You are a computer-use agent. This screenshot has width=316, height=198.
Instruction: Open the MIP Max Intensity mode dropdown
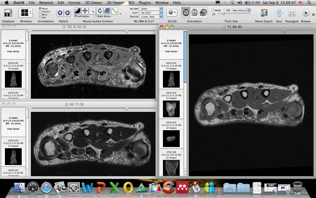(237, 10)
